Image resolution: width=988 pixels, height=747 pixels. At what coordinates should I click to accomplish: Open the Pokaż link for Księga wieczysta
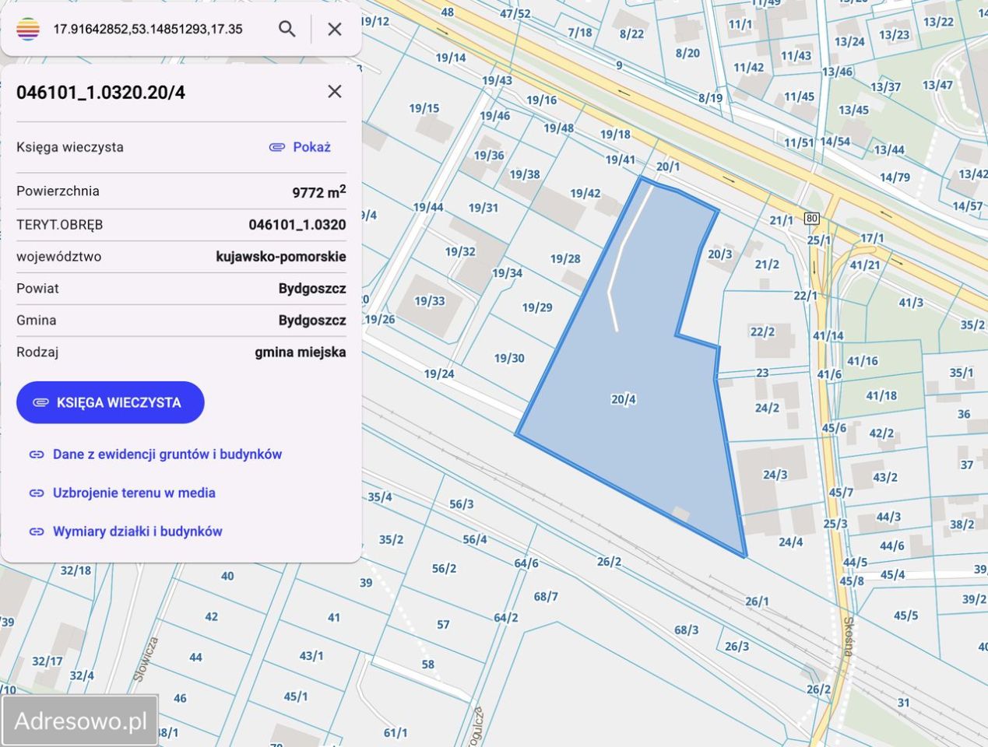tap(311, 146)
